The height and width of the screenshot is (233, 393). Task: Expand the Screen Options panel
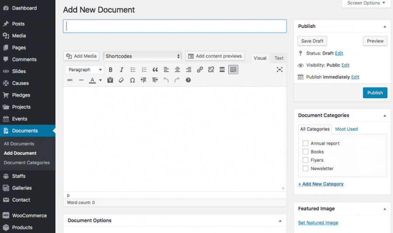point(366,3)
